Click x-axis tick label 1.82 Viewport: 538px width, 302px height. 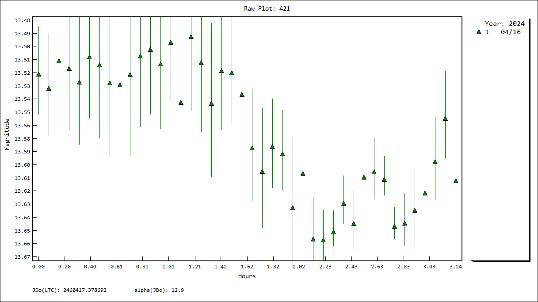click(x=273, y=267)
